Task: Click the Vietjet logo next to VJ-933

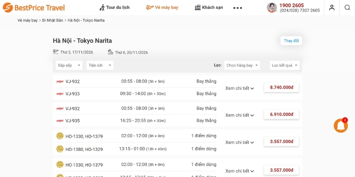Action: click(60, 94)
